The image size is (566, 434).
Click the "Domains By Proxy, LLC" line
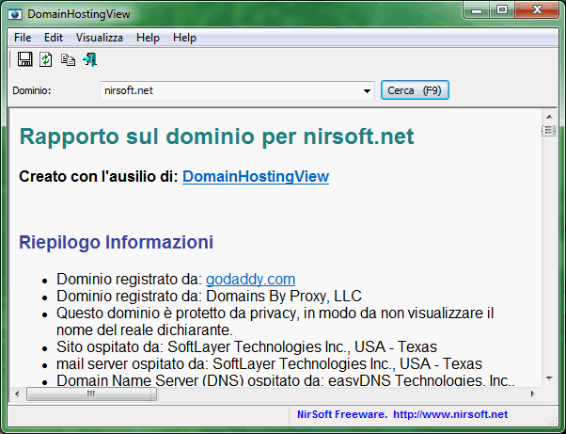[x=209, y=296]
